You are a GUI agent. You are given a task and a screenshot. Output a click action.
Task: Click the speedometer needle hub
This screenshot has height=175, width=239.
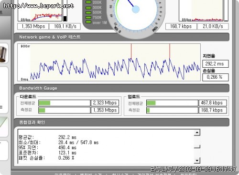click(136, 9)
